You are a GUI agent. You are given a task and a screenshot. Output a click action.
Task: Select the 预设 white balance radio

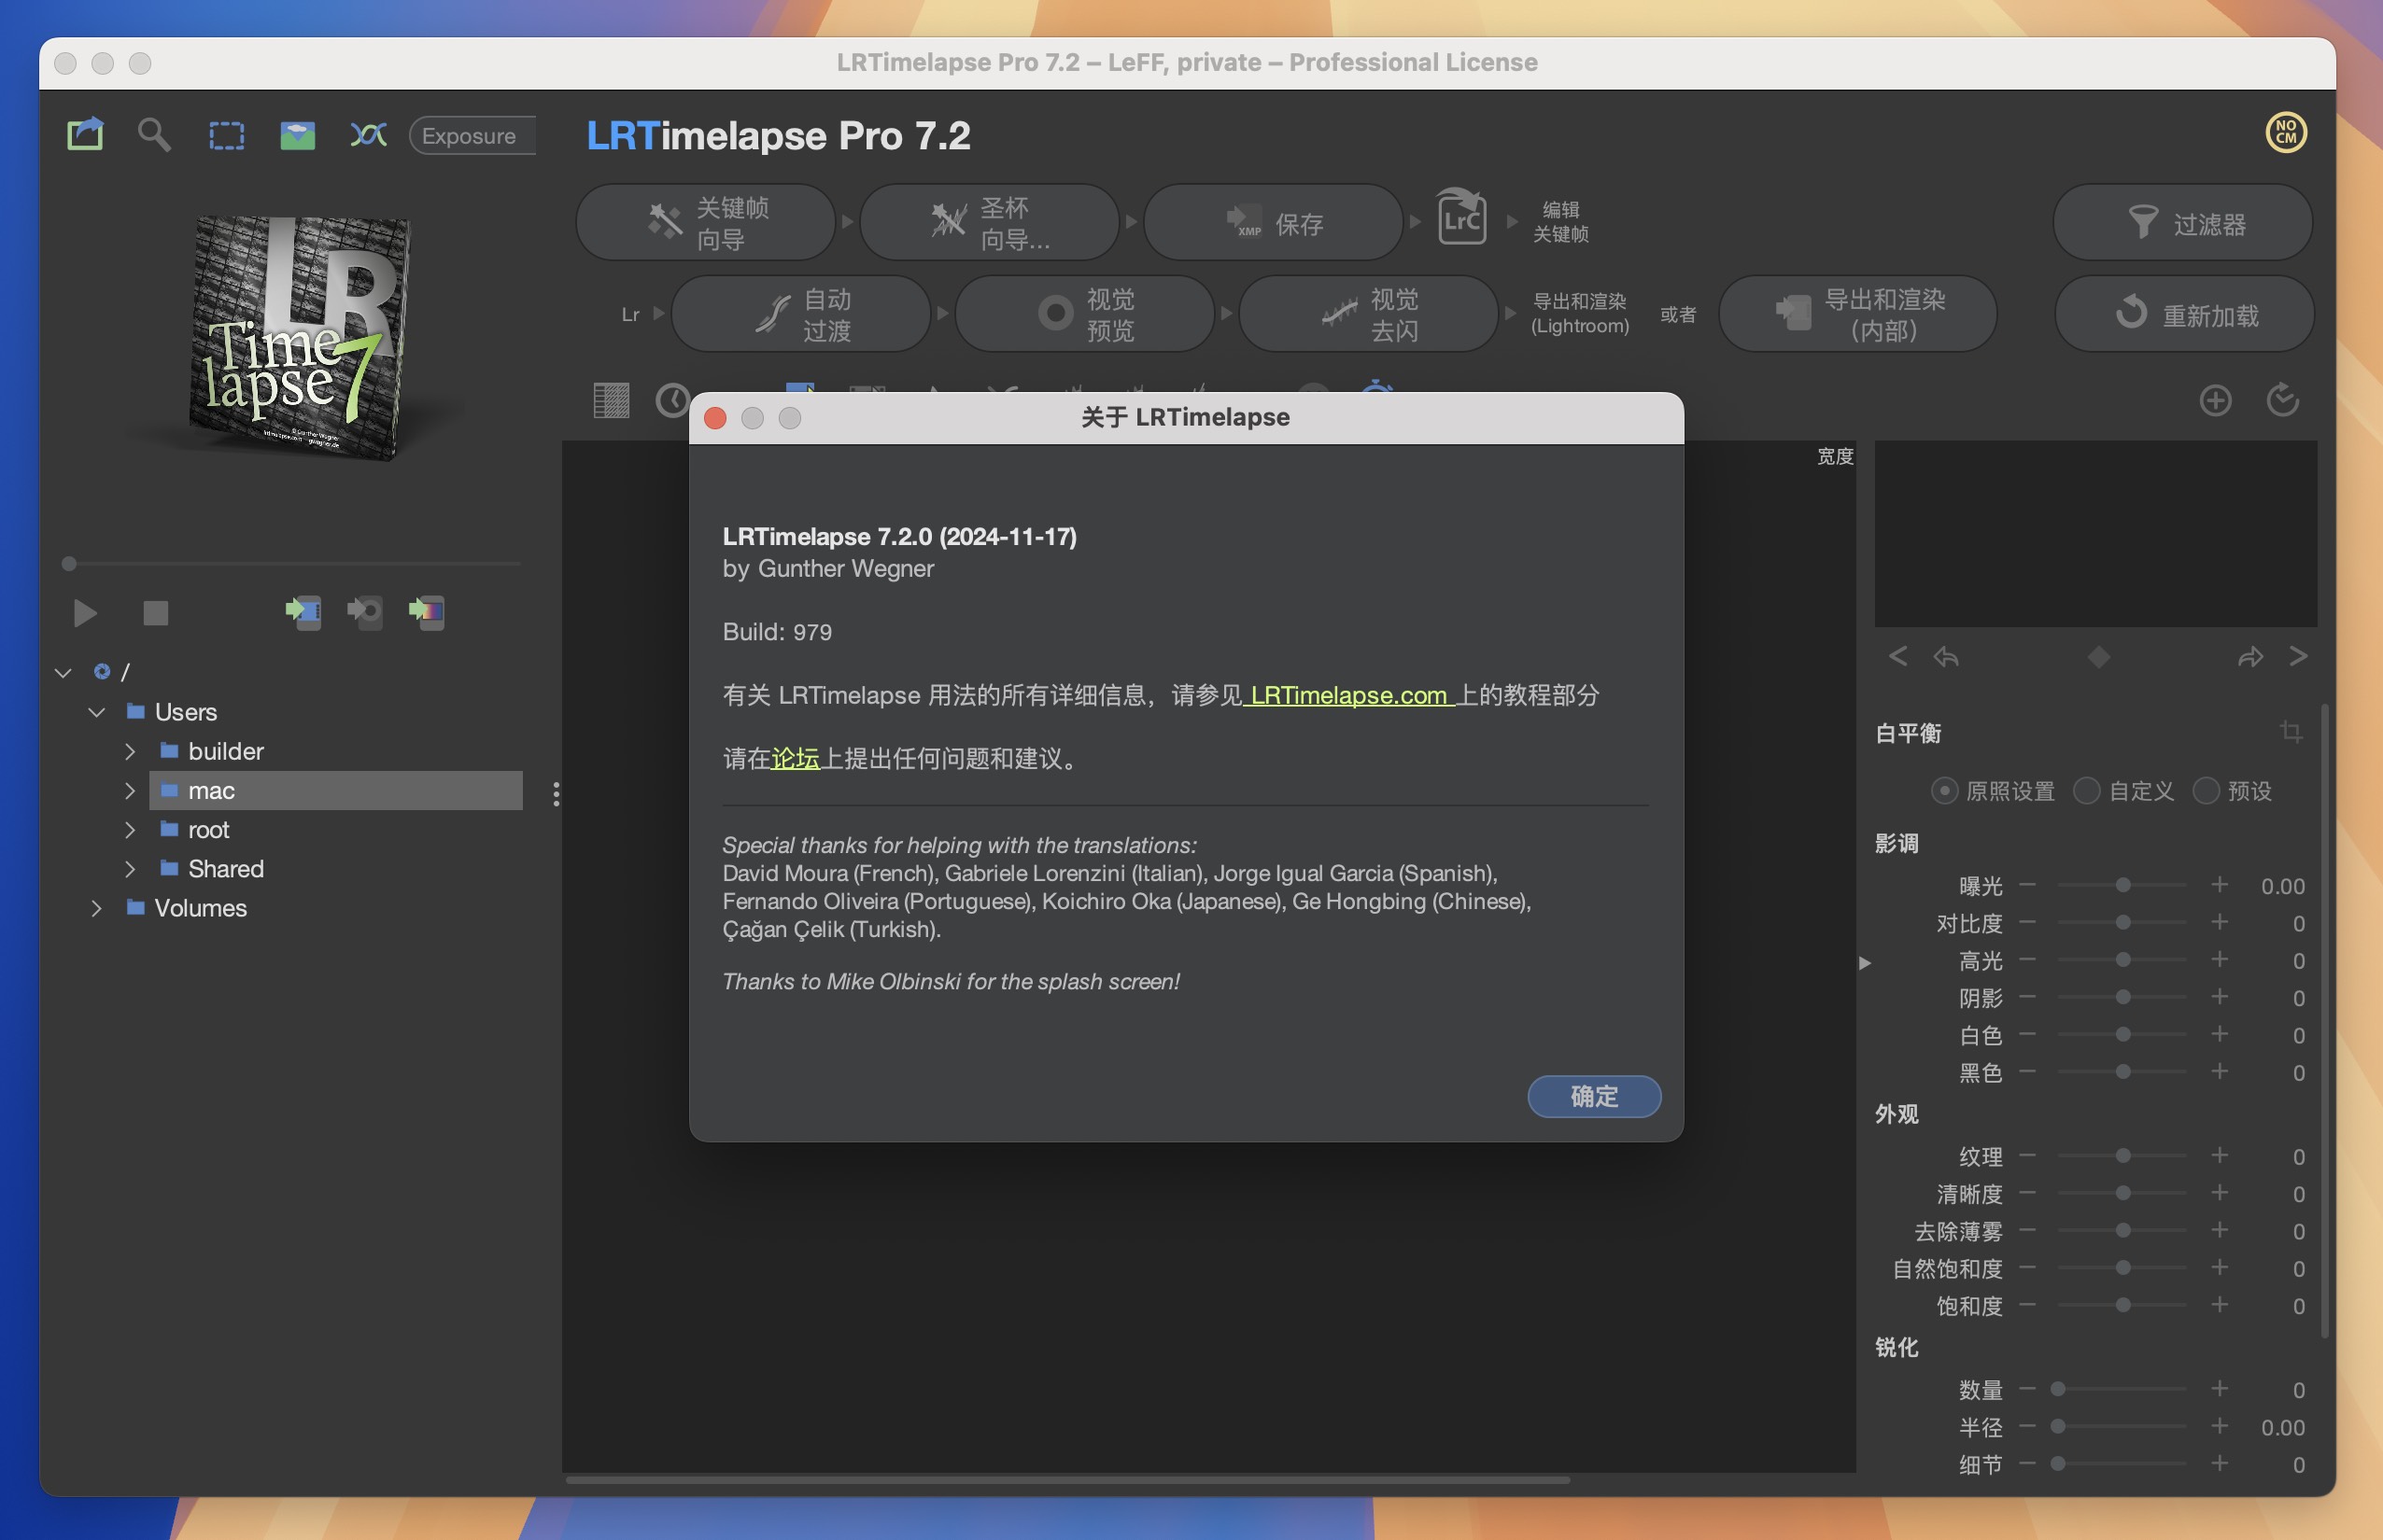(2206, 791)
